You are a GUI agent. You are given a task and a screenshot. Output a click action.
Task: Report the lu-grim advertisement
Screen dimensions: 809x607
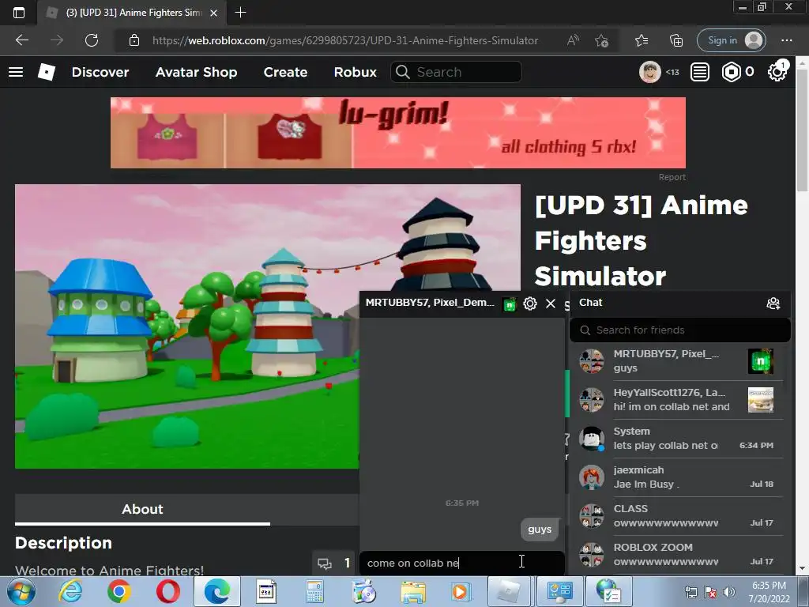click(672, 177)
